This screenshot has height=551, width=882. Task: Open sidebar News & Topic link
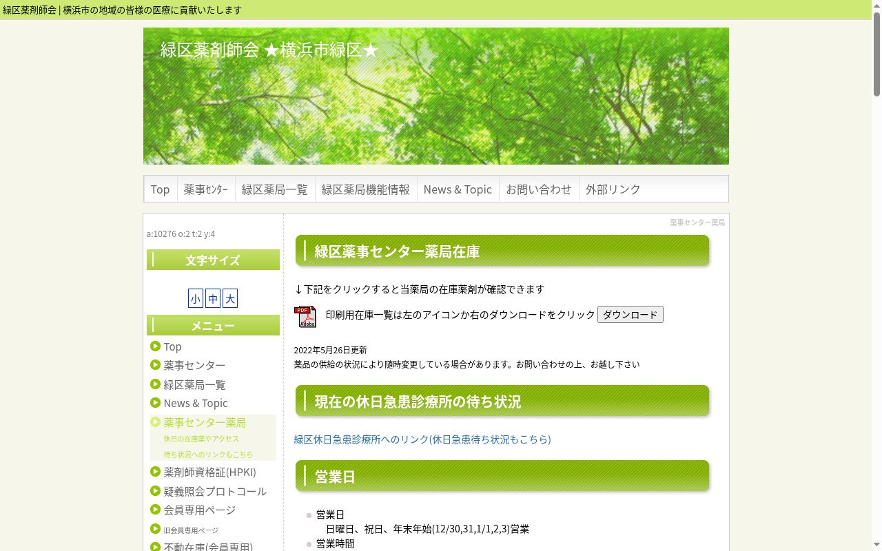click(196, 403)
